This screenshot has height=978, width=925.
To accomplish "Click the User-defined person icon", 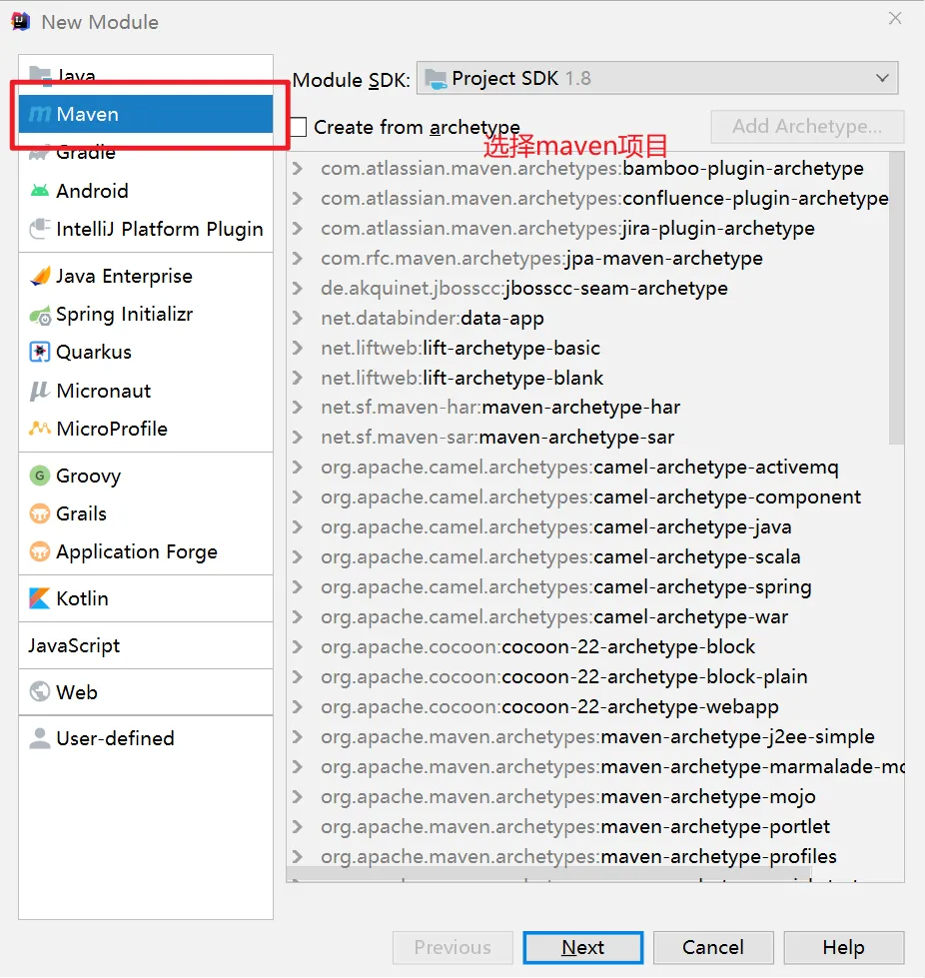I will [40, 738].
